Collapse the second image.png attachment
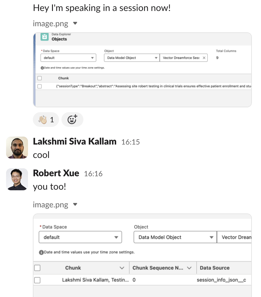This screenshot has height=297, width=261. [75, 205]
